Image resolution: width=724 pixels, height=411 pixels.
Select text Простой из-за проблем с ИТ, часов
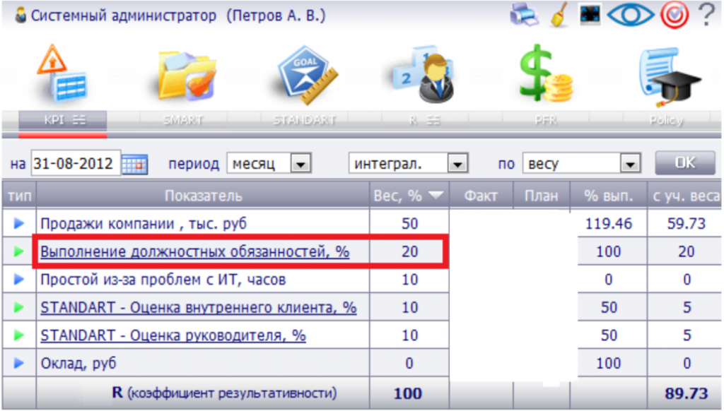point(163,280)
